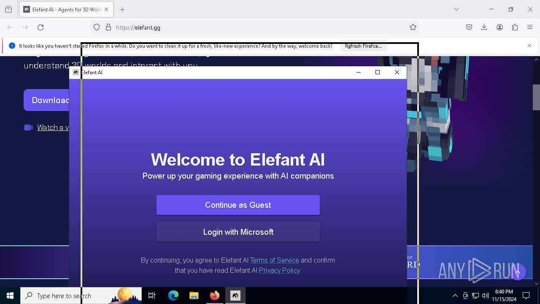540x304 pixels.
Task: Maximize the Elefant AI app window
Action: pyautogui.click(x=378, y=73)
